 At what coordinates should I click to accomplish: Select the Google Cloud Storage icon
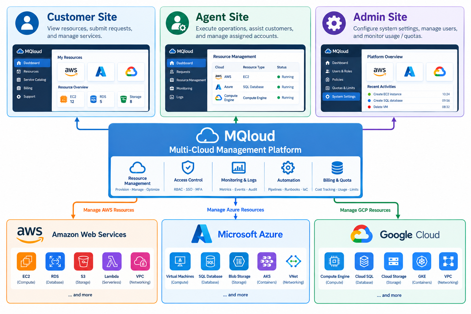[x=393, y=262]
